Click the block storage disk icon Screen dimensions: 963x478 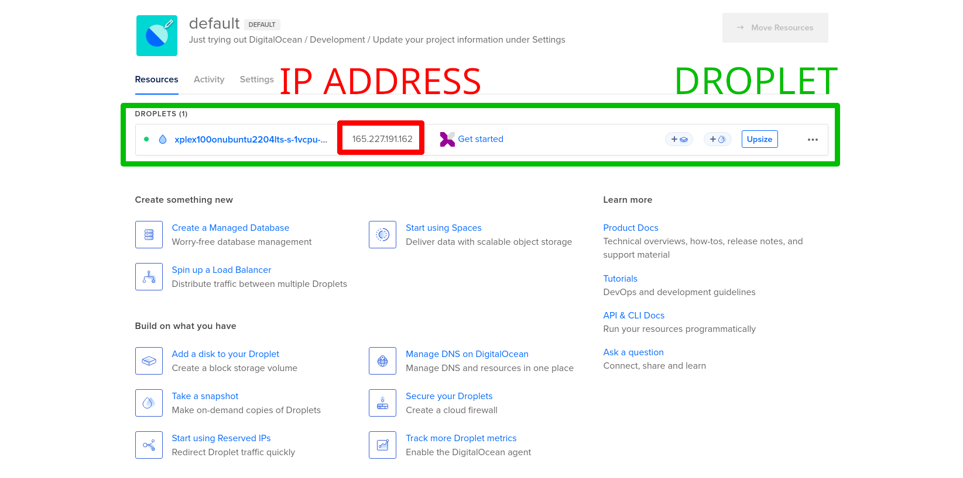click(x=149, y=361)
